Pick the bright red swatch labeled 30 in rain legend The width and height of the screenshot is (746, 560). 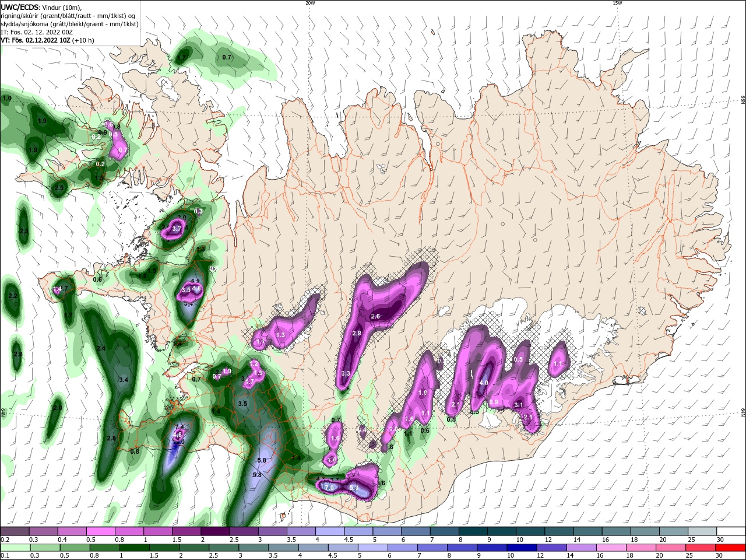[730, 548]
